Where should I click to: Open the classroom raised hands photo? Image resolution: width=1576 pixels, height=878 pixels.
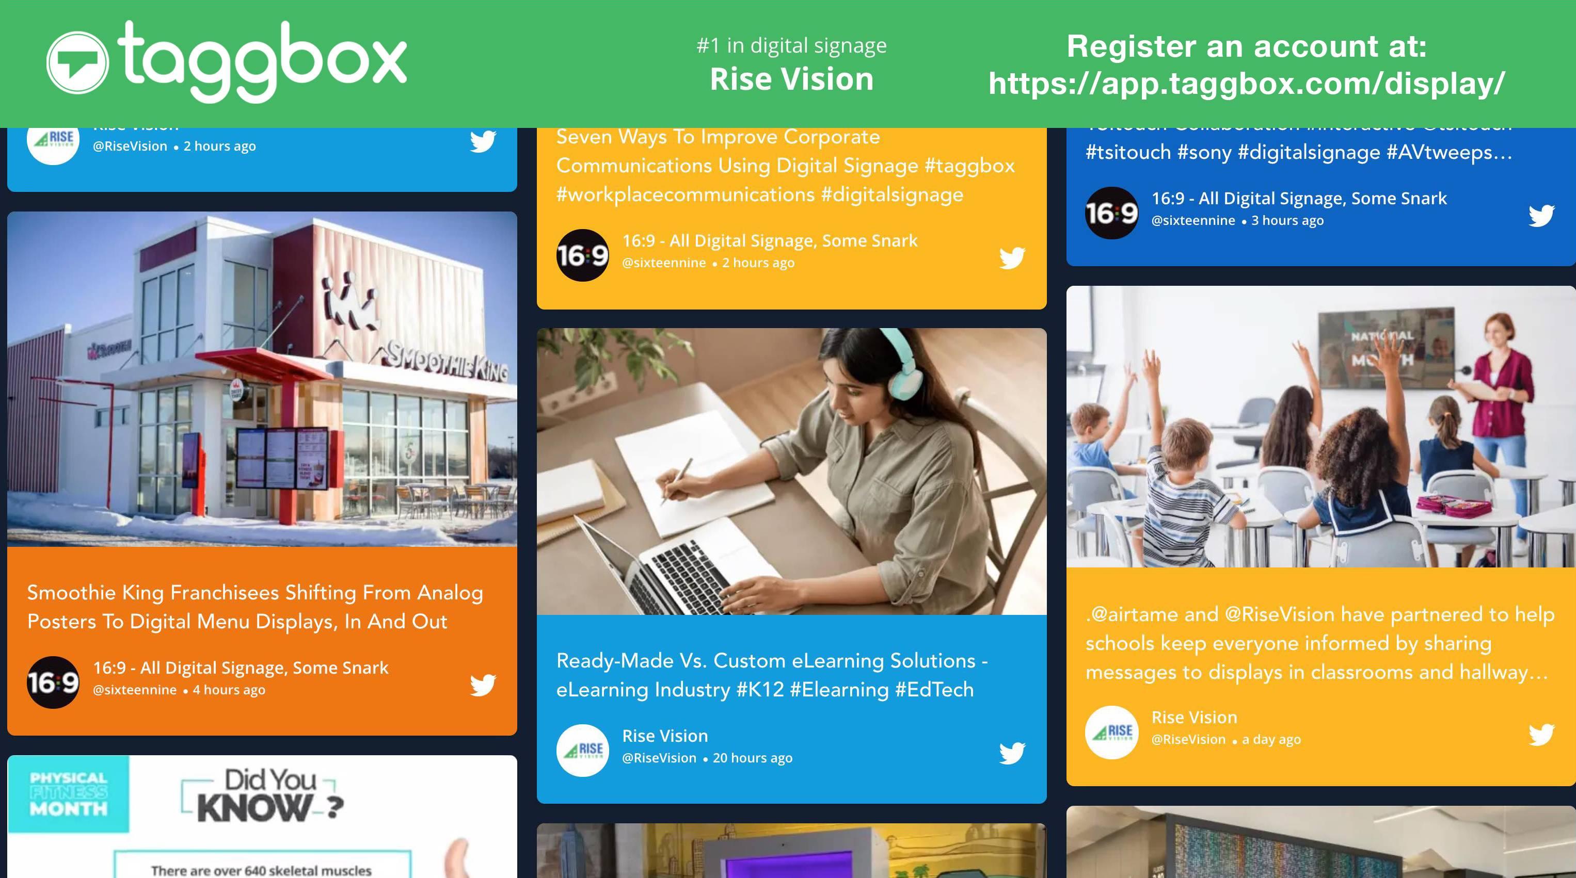click(1321, 426)
